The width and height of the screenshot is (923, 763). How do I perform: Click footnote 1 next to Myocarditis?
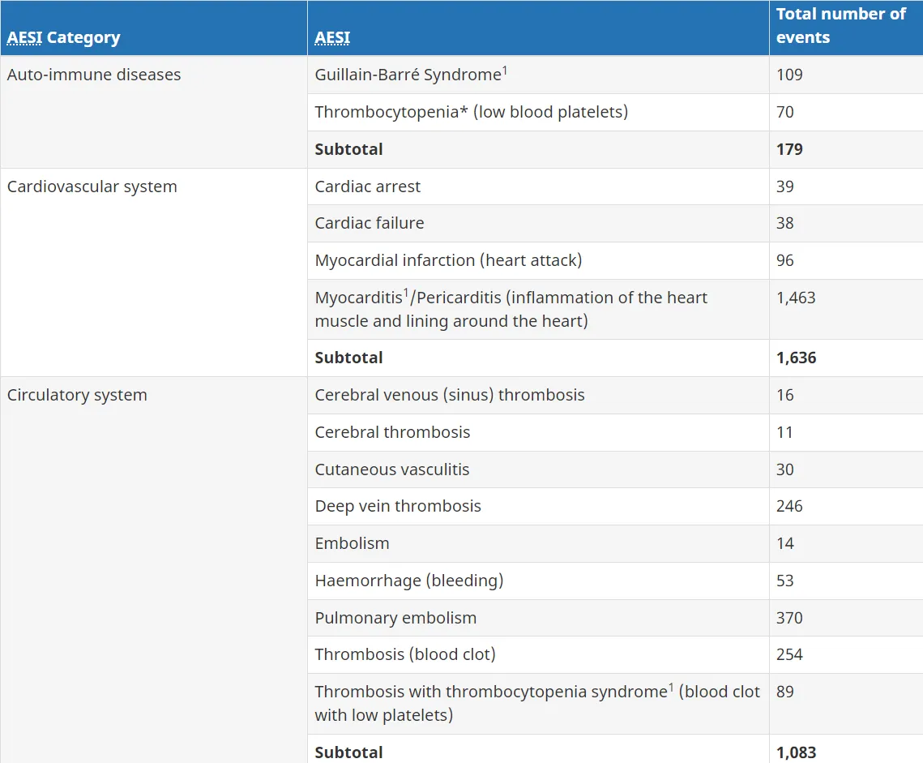405,293
